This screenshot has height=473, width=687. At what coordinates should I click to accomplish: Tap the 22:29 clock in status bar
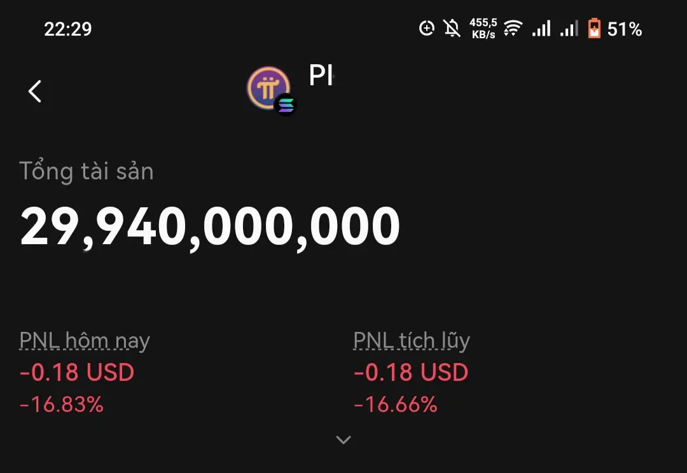coord(68,29)
